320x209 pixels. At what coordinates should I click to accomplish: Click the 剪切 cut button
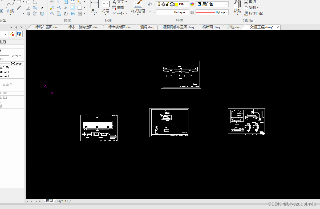tap(250, 2)
